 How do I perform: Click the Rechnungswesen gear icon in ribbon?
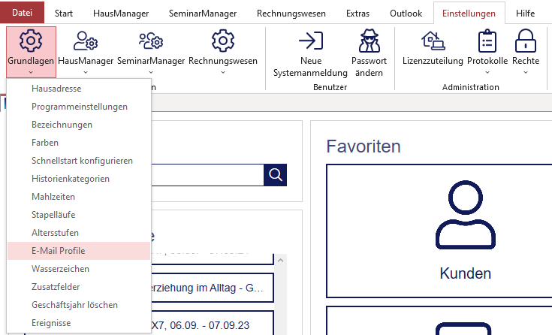coord(223,41)
